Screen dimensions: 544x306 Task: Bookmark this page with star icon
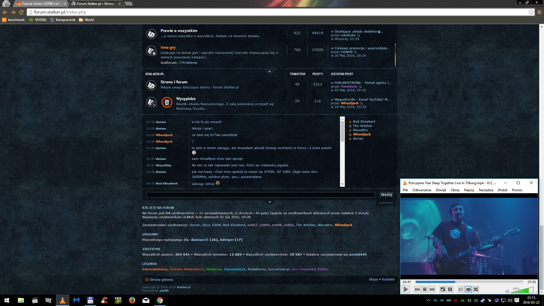[531, 12]
